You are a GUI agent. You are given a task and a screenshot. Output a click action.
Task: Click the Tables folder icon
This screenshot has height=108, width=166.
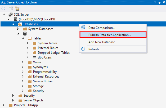pyautogui.click(x=30, y=38)
